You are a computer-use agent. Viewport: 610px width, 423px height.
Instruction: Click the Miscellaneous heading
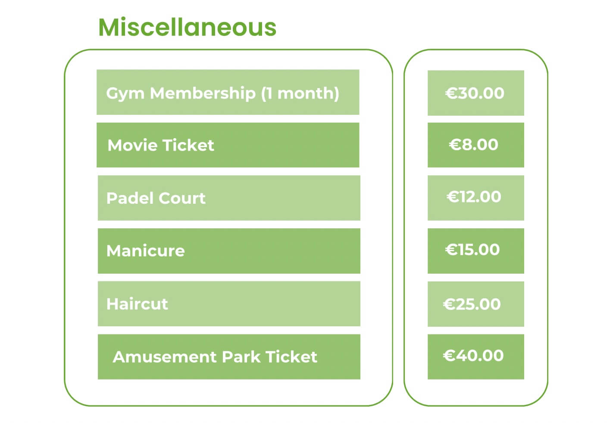tap(187, 27)
